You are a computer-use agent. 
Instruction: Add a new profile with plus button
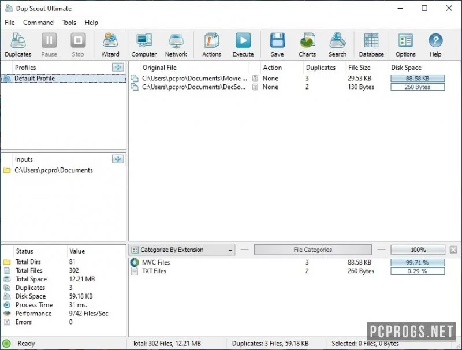(118, 67)
